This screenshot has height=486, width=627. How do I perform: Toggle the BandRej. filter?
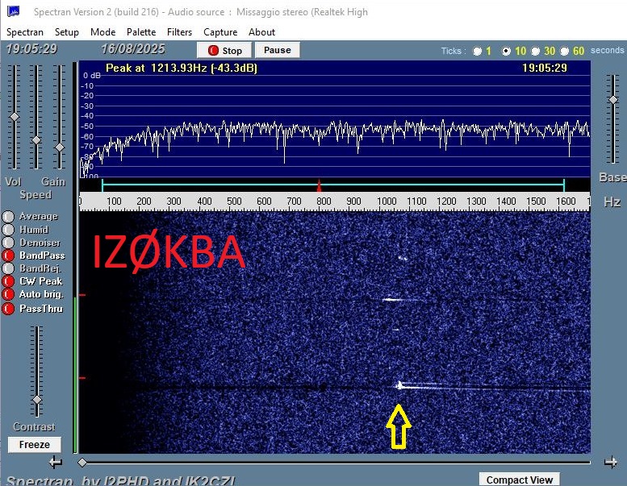click(8, 268)
